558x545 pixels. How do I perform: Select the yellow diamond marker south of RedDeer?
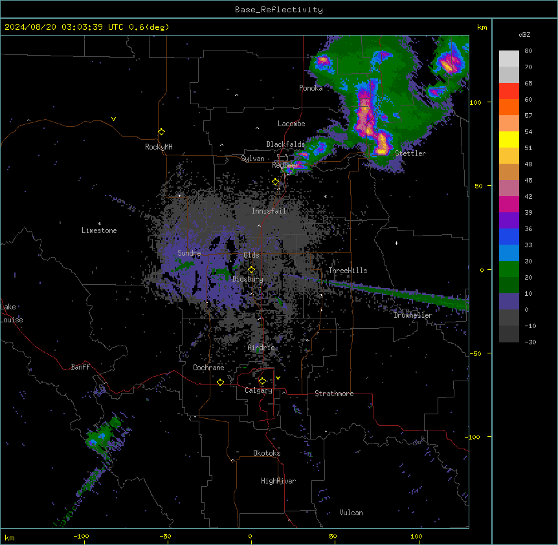276,182
